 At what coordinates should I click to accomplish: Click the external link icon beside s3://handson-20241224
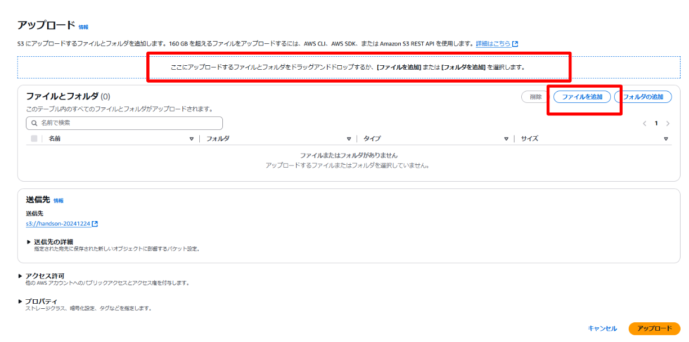(95, 224)
